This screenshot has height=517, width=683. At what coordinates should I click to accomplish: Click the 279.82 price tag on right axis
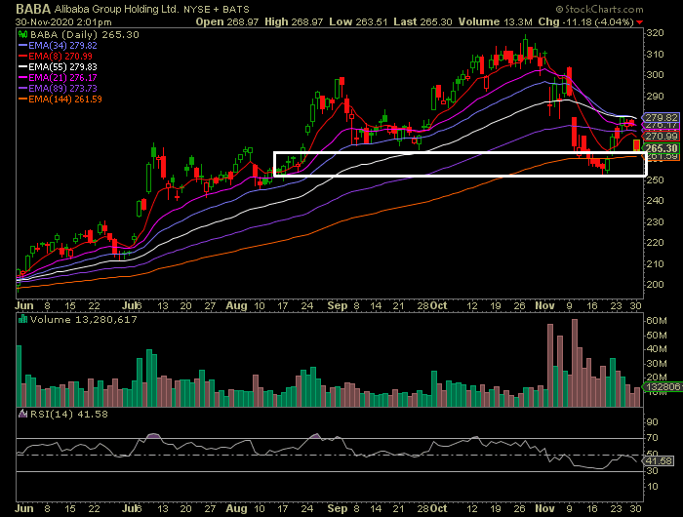pos(661,117)
